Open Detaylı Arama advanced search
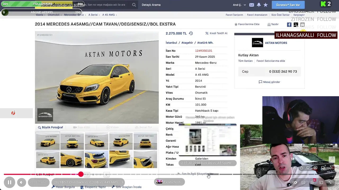The height and width of the screenshot is (190, 339). pos(151,5)
